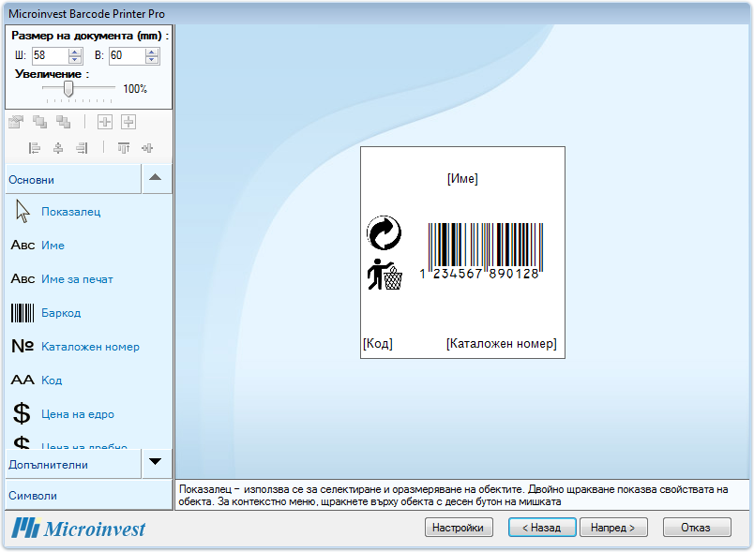This screenshot has height=552, width=754.
Task: Click the Име за печат label
Action: pos(78,279)
